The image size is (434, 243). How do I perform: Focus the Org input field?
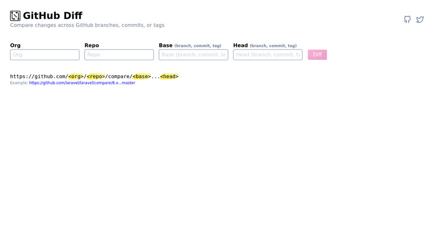coord(45,55)
